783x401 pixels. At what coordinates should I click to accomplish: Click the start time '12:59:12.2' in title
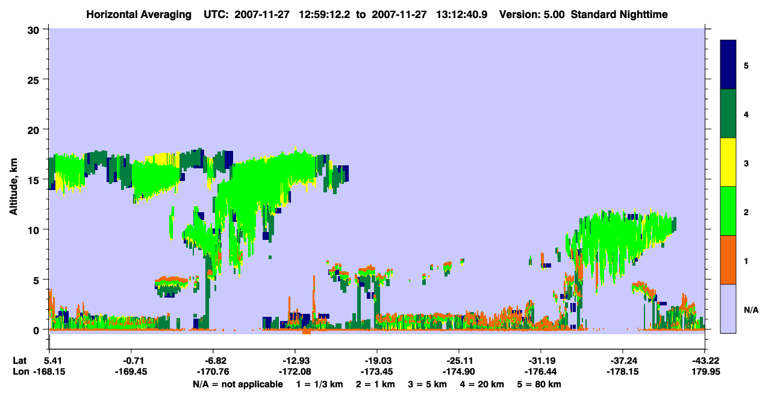click(325, 14)
